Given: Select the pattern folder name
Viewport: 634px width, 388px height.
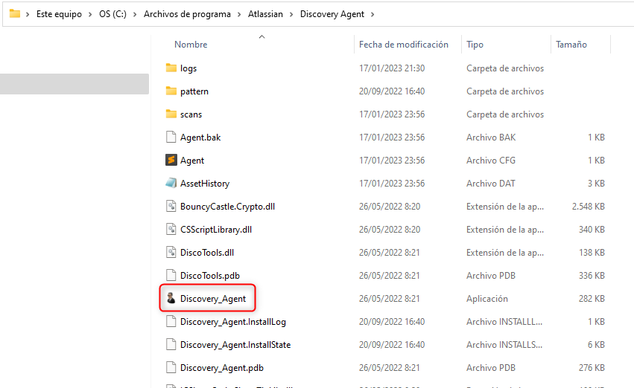Looking at the screenshot, I should pos(194,91).
